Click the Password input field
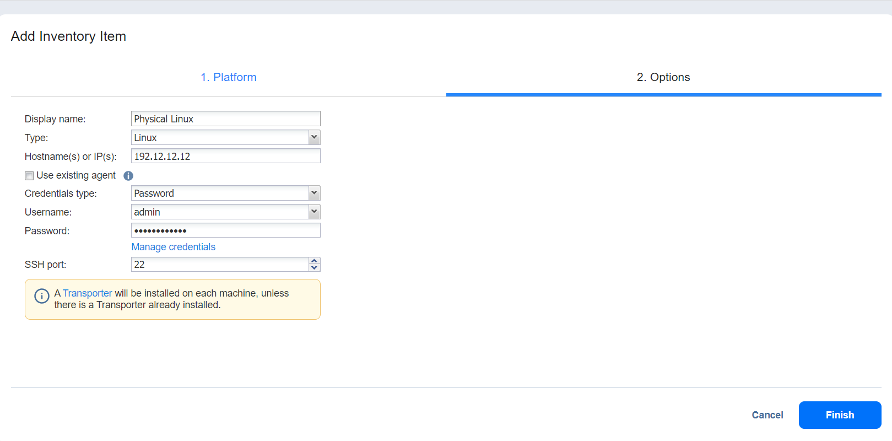The width and height of the screenshot is (892, 441). pyautogui.click(x=225, y=230)
